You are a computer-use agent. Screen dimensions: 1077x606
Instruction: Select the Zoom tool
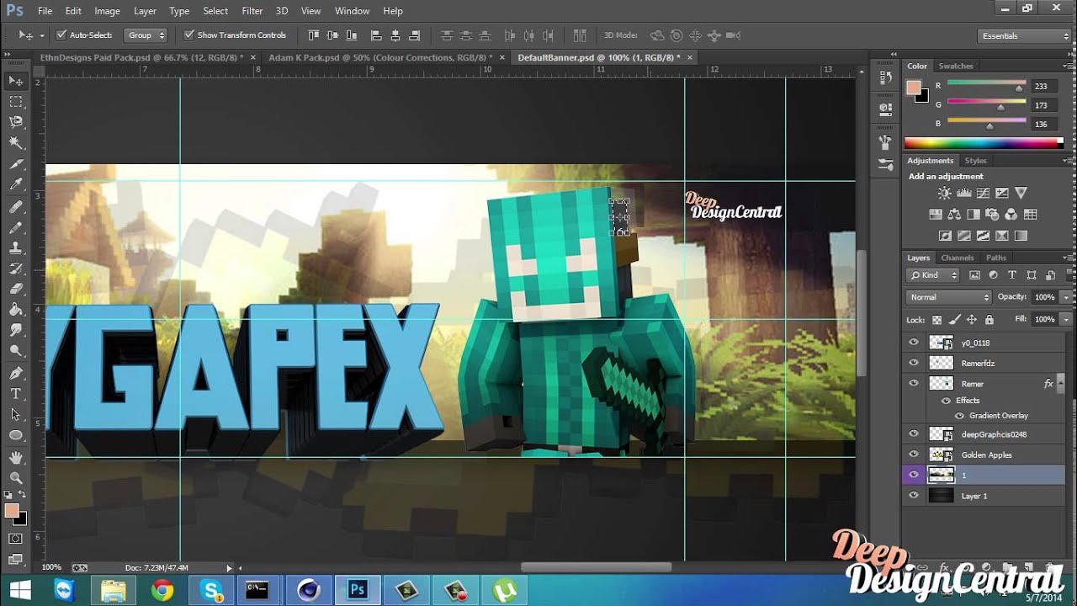[x=15, y=479]
